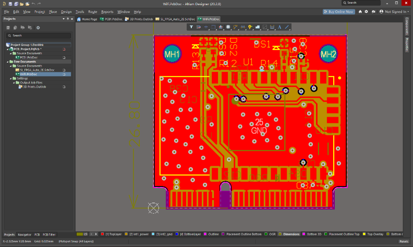Click the Align Objects chart icon
413x247 pixels.
221,27
